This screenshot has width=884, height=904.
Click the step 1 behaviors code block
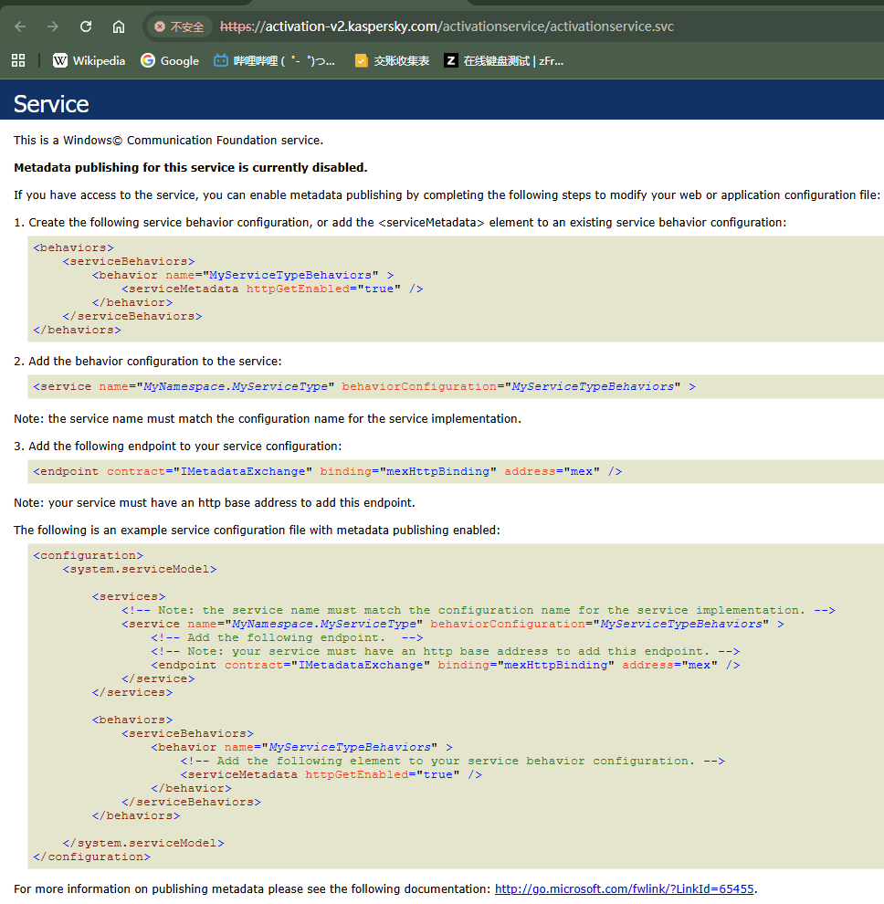228,289
